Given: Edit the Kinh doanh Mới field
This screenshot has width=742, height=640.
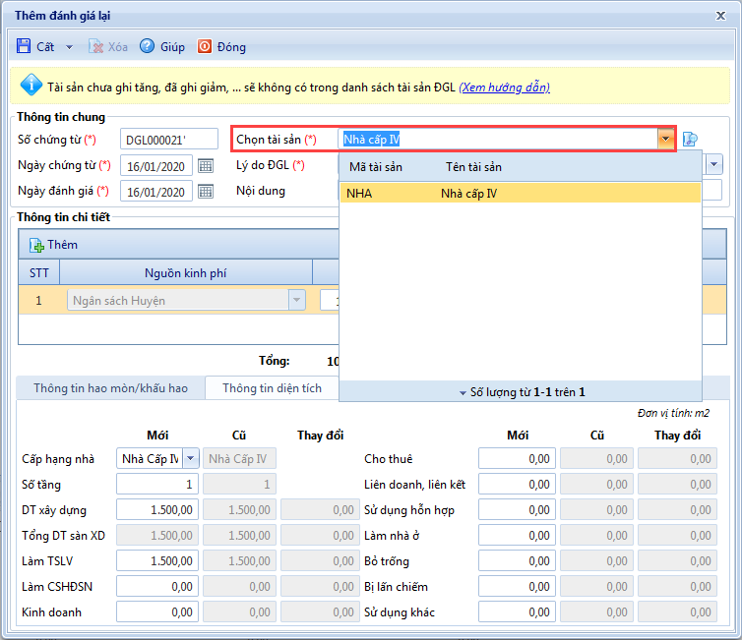Looking at the screenshot, I should (157, 611).
